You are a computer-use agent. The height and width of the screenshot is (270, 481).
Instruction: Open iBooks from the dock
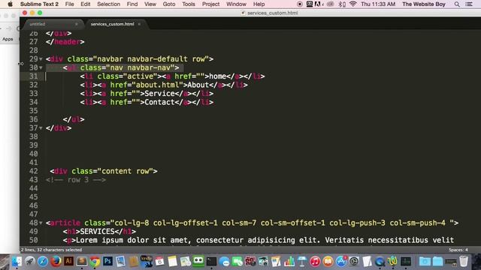[x=328, y=261]
